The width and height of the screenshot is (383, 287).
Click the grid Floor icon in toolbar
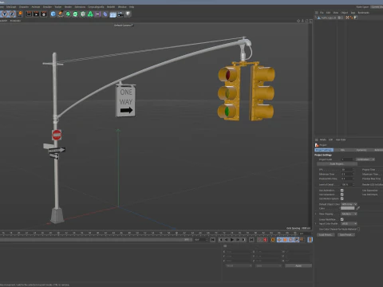(113, 14)
